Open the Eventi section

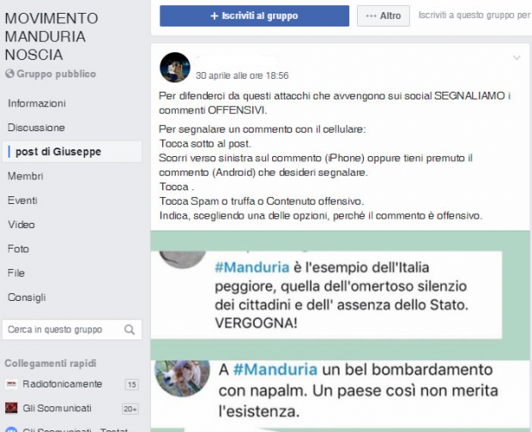[22, 201]
